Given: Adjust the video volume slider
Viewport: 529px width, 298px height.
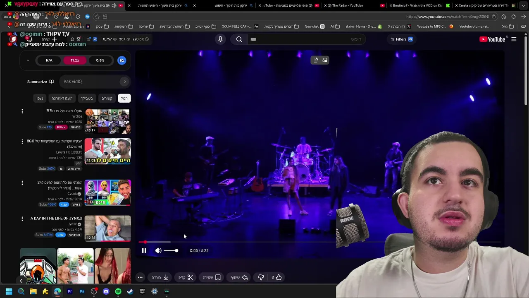Looking at the screenshot, I should click(x=171, y=250).
